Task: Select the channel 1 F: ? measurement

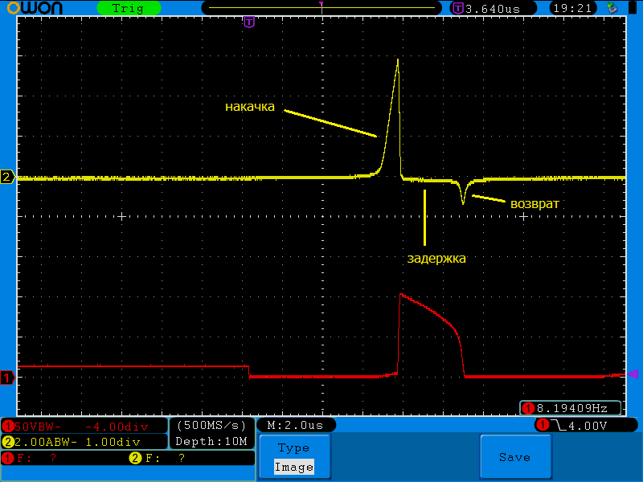Action: (x=32, y=458)
